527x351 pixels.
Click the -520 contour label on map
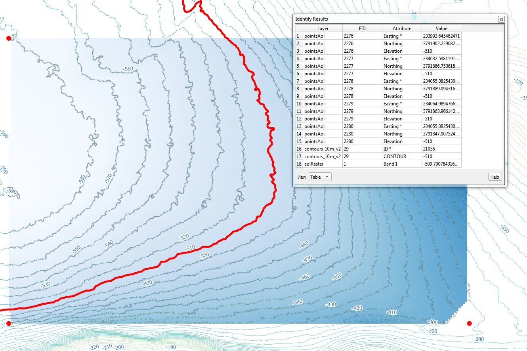[184, 237]
